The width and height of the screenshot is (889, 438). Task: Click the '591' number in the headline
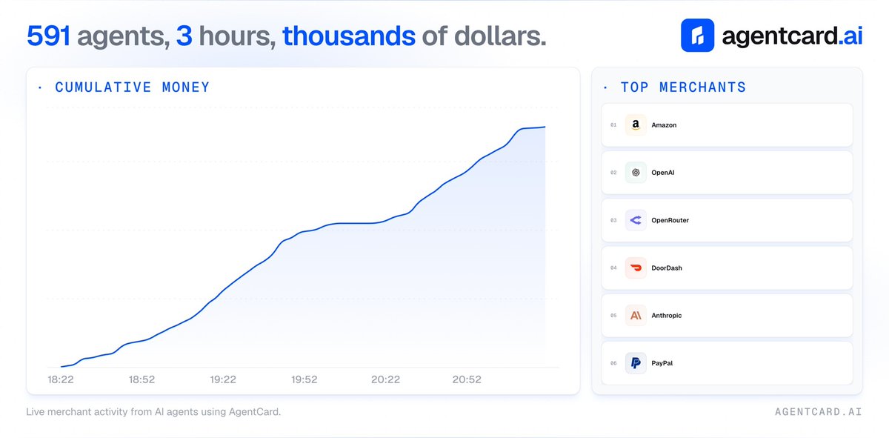[48, 36]
